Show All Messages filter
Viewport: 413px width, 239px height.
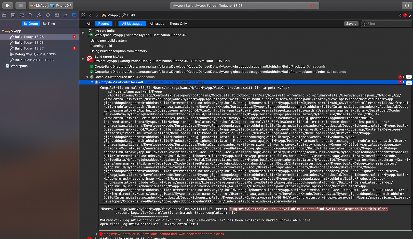pos(132,23)
